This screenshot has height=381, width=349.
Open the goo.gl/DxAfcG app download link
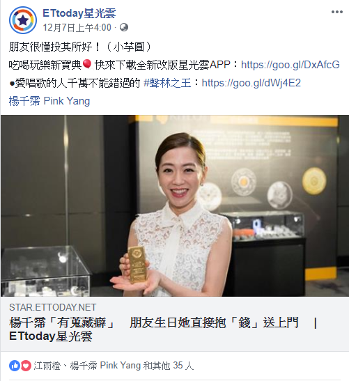290,65
